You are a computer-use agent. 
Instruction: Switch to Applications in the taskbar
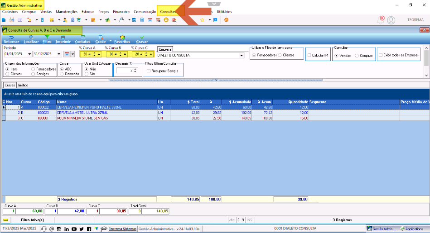click(x=411, y=229)
